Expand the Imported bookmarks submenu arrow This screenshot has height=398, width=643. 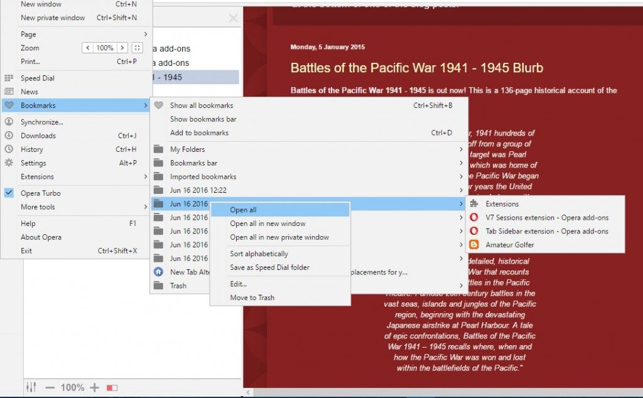tap(462, 176)
